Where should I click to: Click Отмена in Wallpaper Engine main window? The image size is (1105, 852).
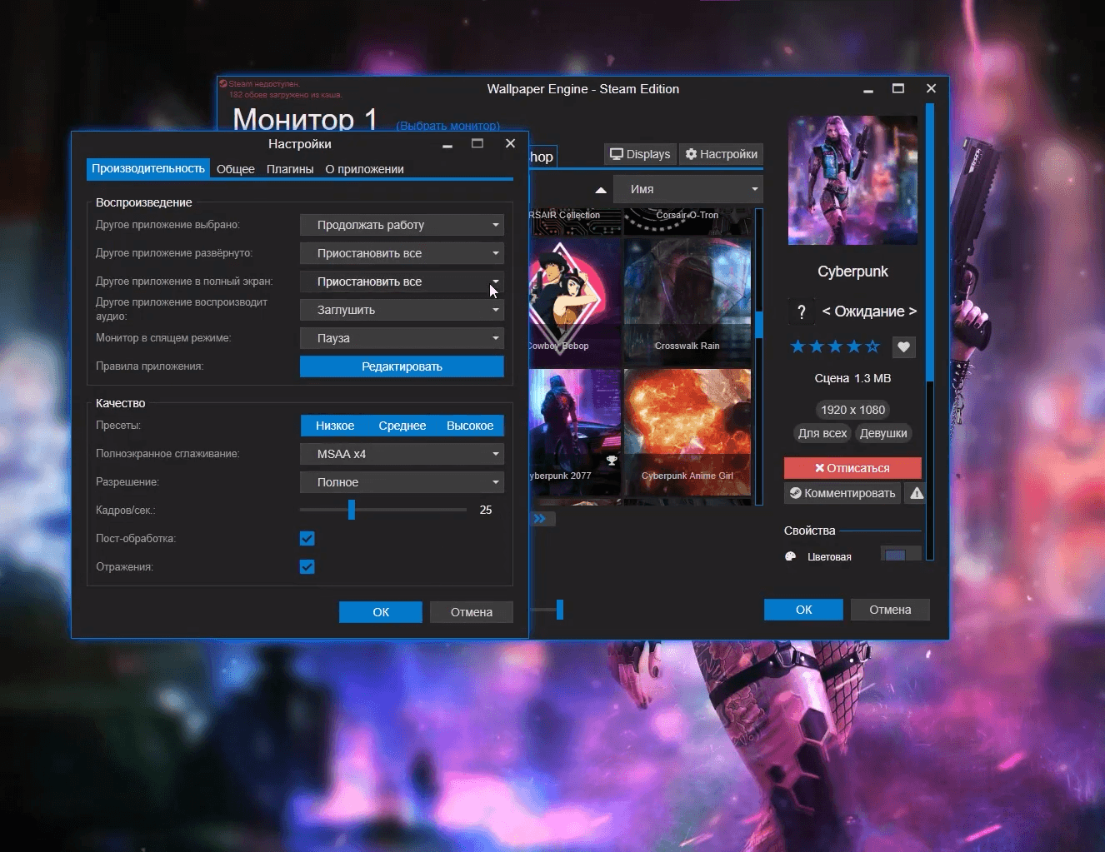pos(890,610)
